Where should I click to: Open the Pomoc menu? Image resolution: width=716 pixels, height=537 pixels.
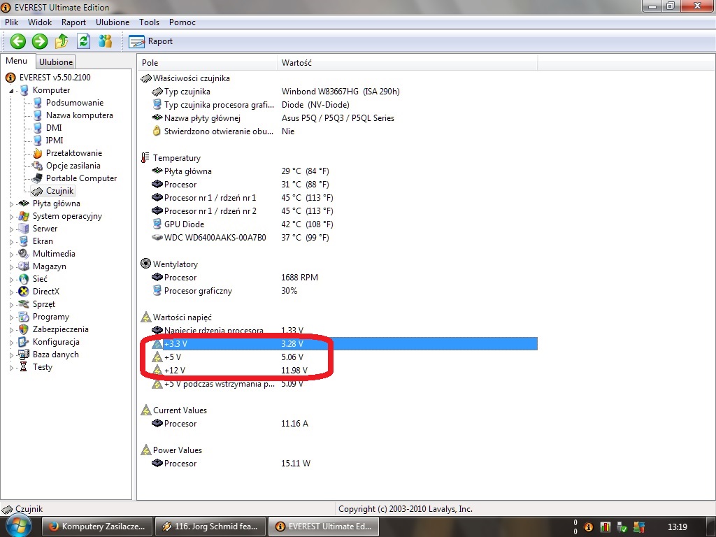coord(182,22)
